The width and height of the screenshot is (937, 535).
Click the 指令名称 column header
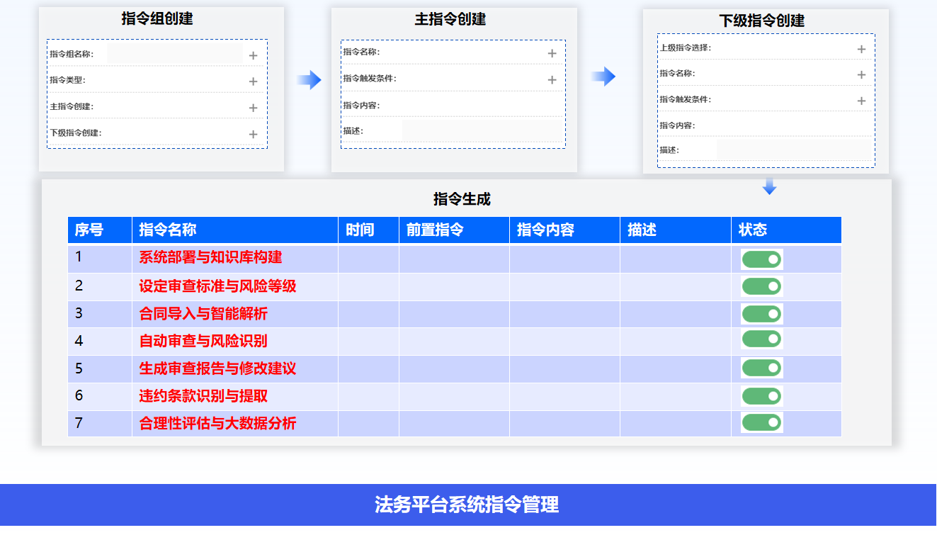click(x=168, y=230)
